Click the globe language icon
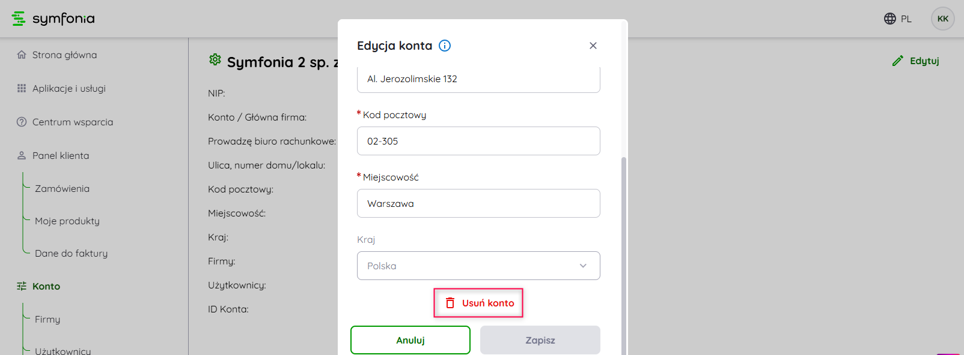The width and height of the screenshot is (964, 355). pyautogui.click(x=890, y=19)
